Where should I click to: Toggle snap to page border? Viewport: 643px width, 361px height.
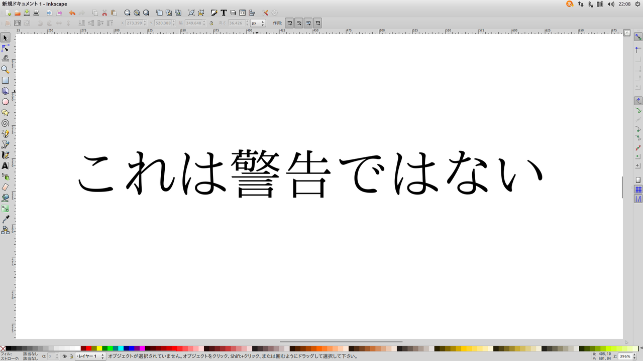638,180
